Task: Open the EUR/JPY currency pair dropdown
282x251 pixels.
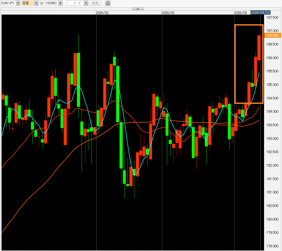Action: click(18, 3)
